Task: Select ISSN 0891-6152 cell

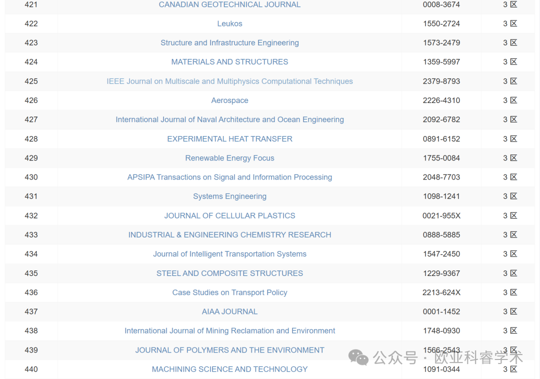Action: coord(441,138)
